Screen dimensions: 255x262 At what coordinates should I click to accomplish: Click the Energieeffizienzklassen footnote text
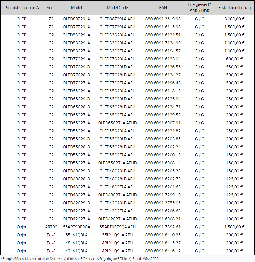[80, 259]
